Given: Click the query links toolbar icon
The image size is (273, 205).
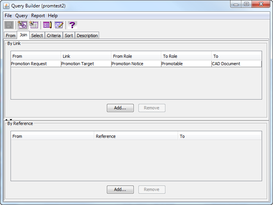Looking at the screenshot, I should [x=23, y=25].
